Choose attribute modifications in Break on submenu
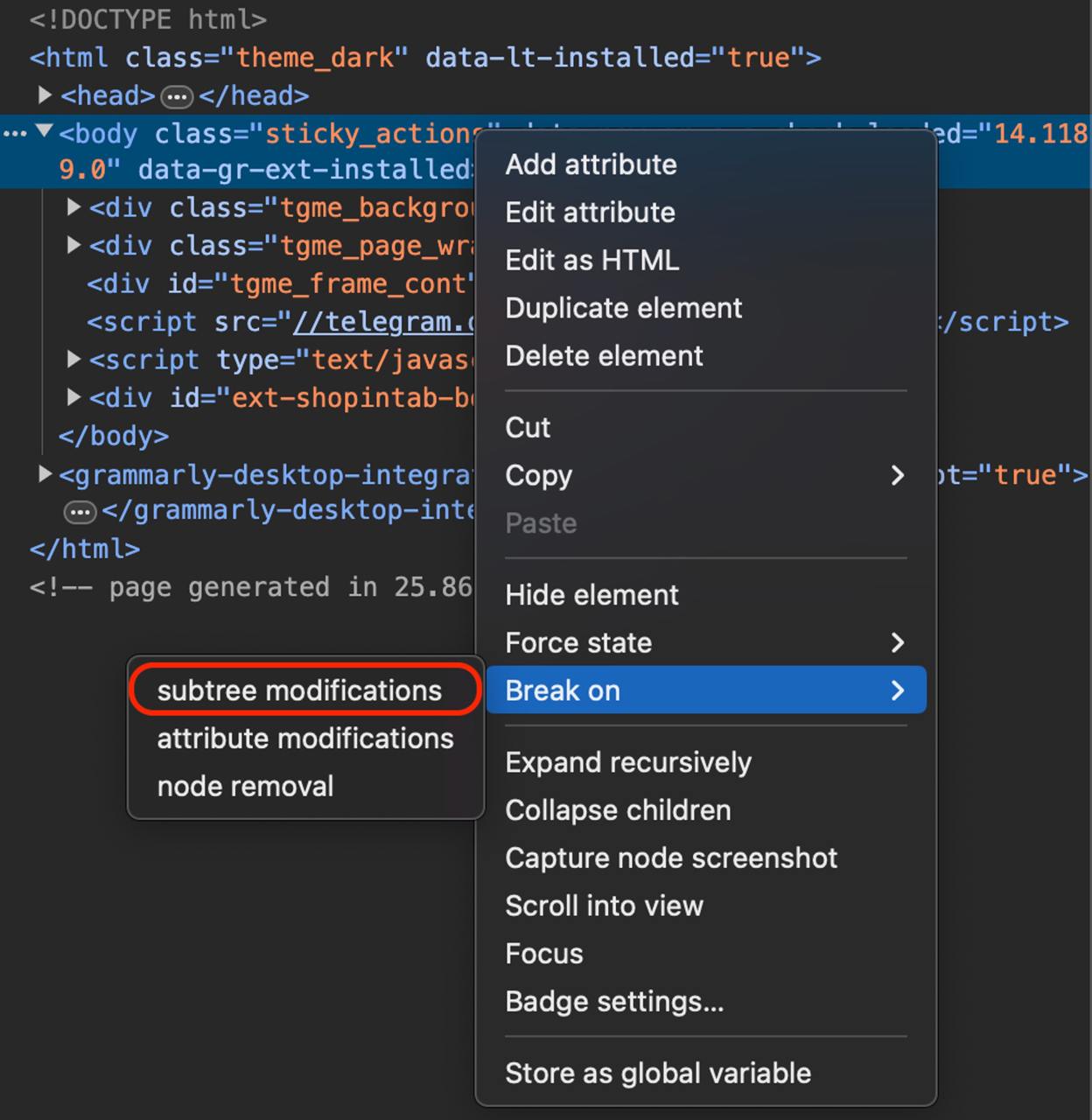 305,739
